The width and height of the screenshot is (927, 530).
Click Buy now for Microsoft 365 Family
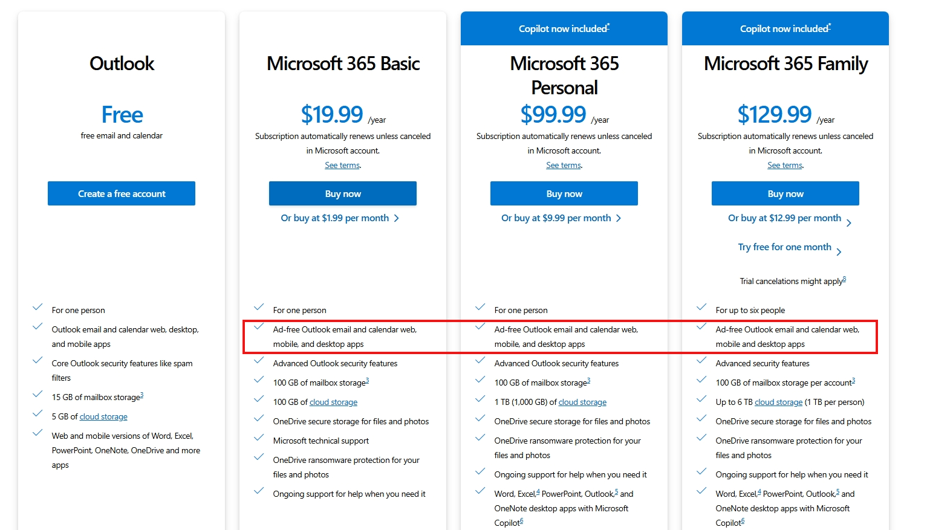[x=785, y=193]
